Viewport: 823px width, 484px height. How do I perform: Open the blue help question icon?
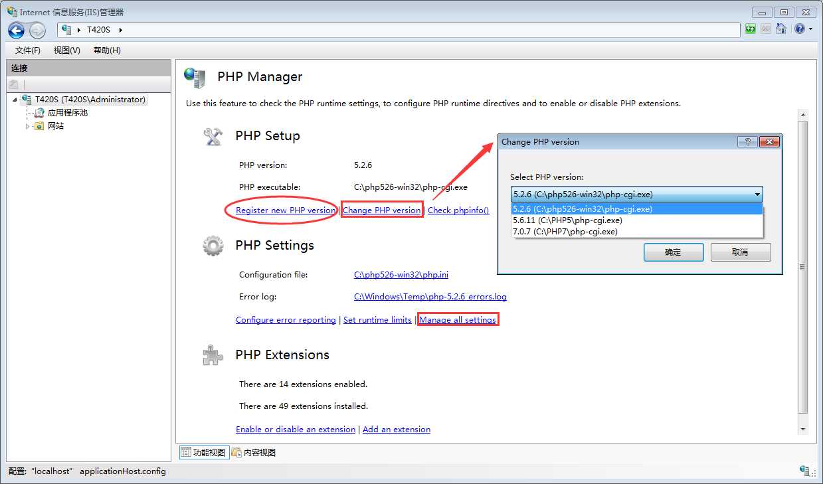pos(799,29)
